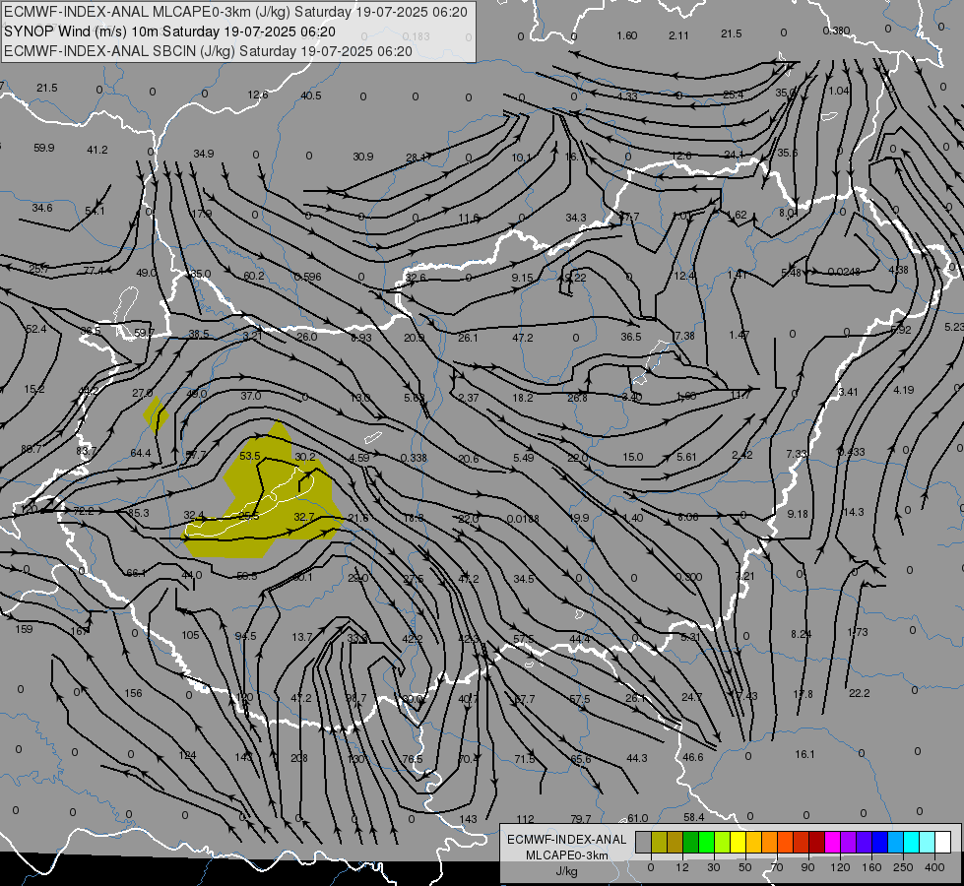Click the bright green legend swatch
The width and height of the screenshot is (964, 886).
[706, 842]
